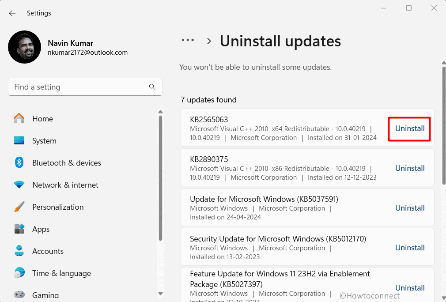The height and width of the screenshot is (302, 446).
Task: Select the System monitor icon
Action: 19,140
